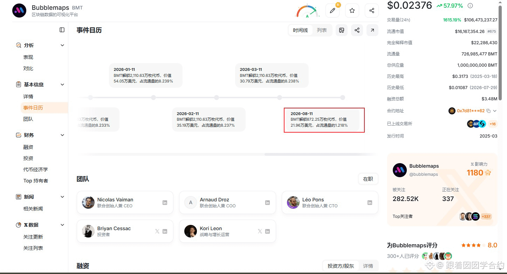Toggle the 在职 team filter
The height and width of the screenshot is (274, 507).
[368, 179]
